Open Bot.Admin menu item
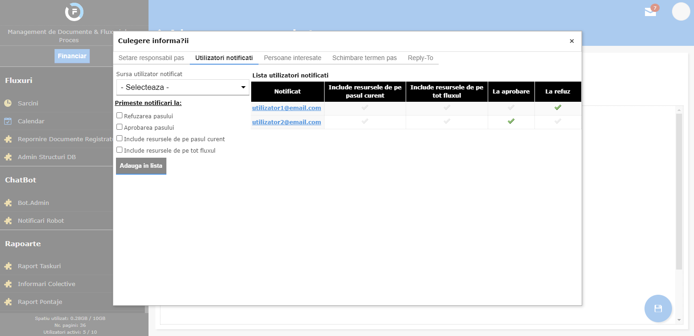 pyautogui.click(x=33, y=203)
